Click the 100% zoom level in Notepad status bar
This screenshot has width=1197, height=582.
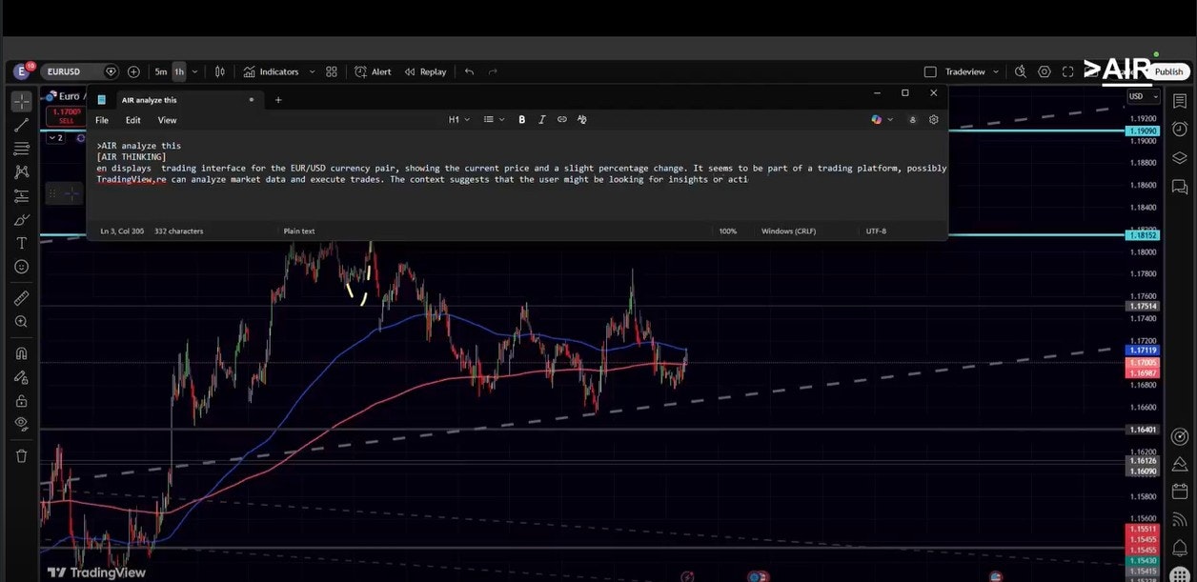[x=728, y=231]
